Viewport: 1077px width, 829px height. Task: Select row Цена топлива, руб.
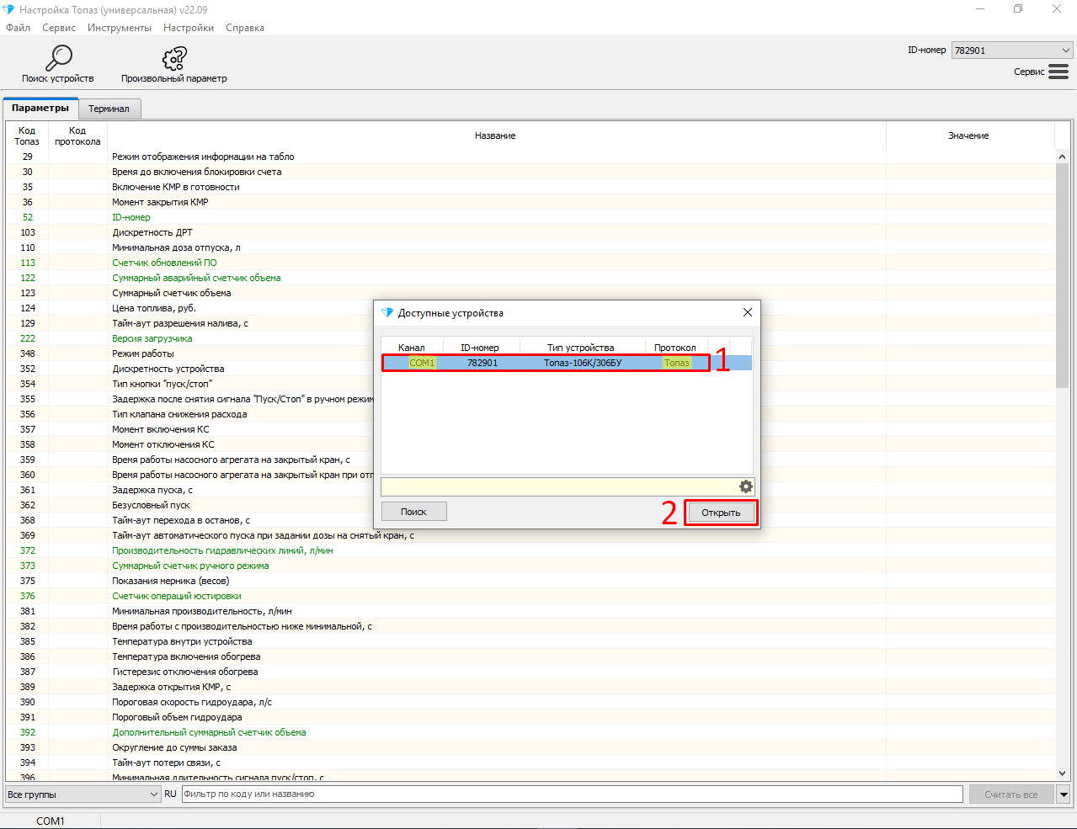pyautogui.click(x=189, y=308)
